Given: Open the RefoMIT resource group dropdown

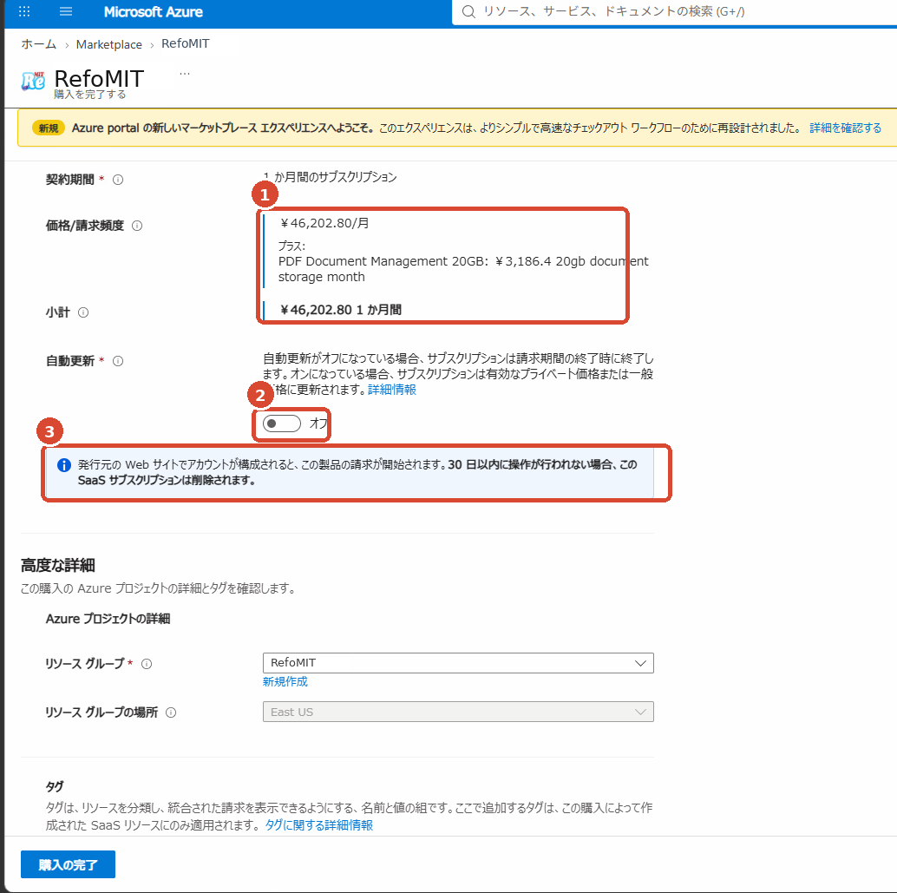Looking at the screenshot, I should coord(458,663).
